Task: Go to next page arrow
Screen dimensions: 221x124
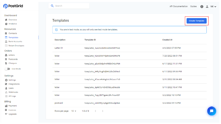Action: (x=103, y=111)
